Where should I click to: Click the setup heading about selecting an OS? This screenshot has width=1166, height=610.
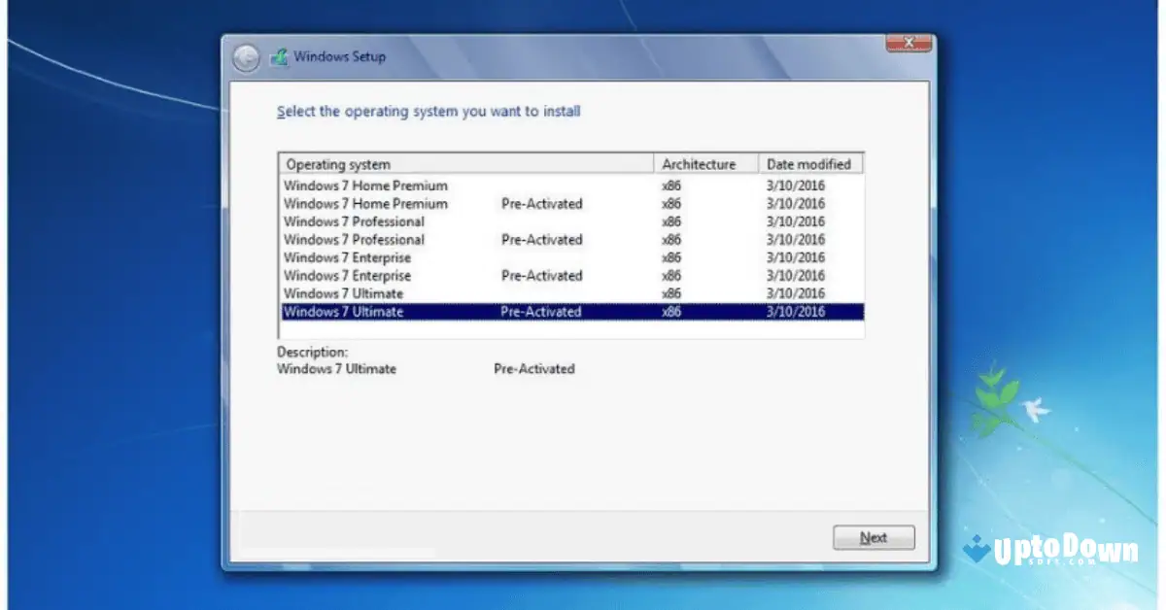(x=429, y=111)
